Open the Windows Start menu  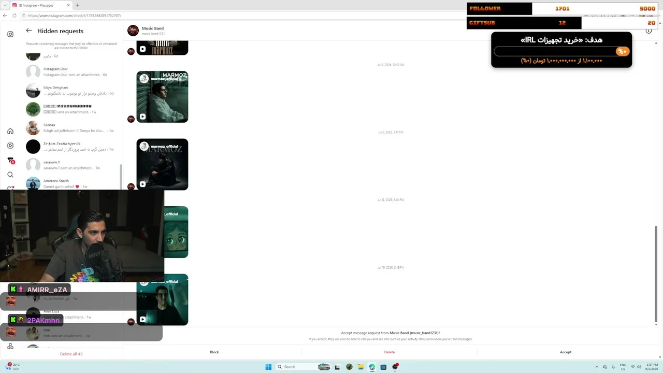click(x=268, y=367)
